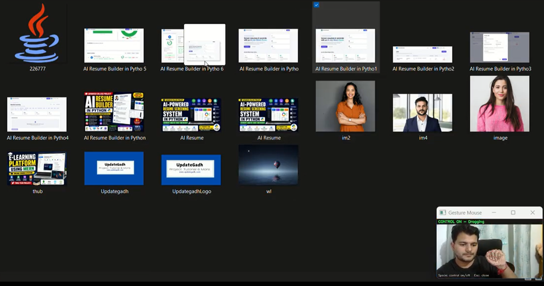Image resolution: width=544 pixels, height=286 pixels.
Task: Select the thub E-Learning Platform thumbnail
Action: click(37, 168)
